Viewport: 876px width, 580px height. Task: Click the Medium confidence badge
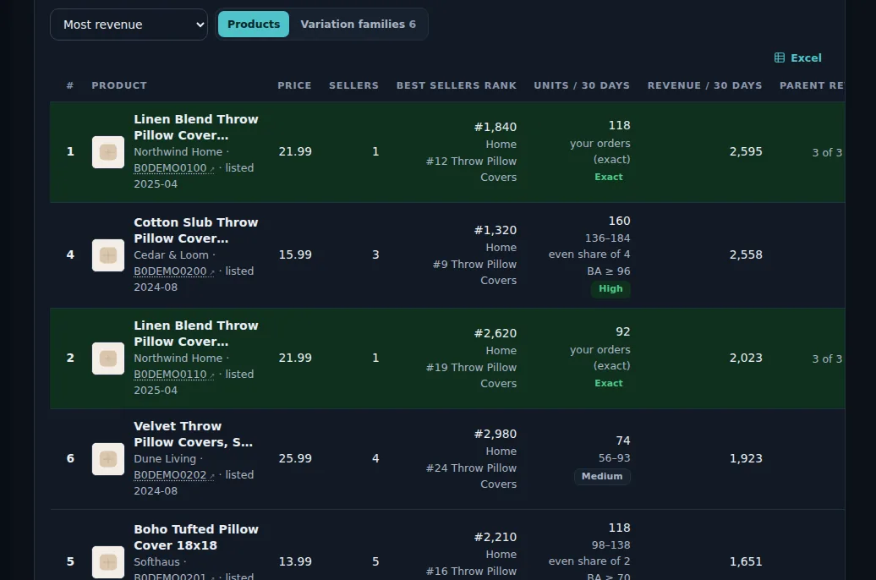(602, 476)
